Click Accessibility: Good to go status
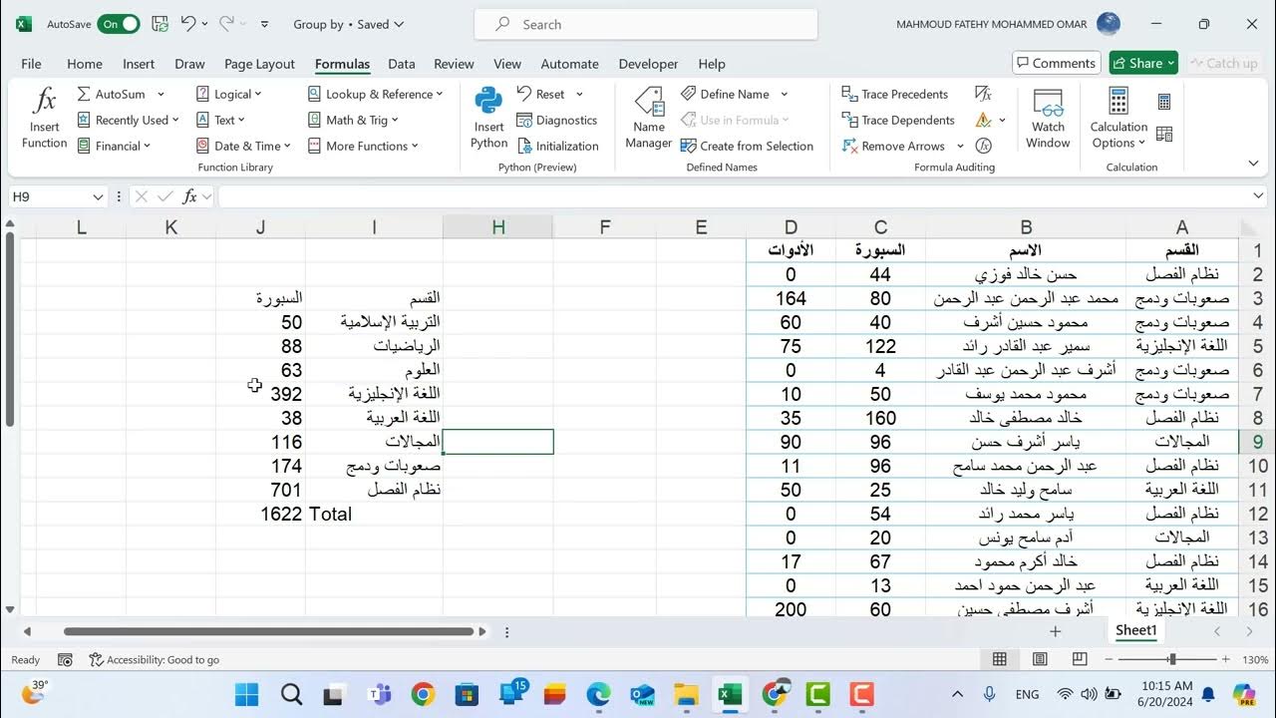This screenshot has width=1276, height=718. click(x=155, y=660)
